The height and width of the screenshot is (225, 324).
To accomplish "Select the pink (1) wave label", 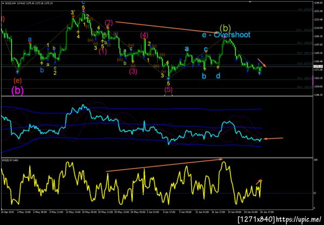I will coord(103,51).
